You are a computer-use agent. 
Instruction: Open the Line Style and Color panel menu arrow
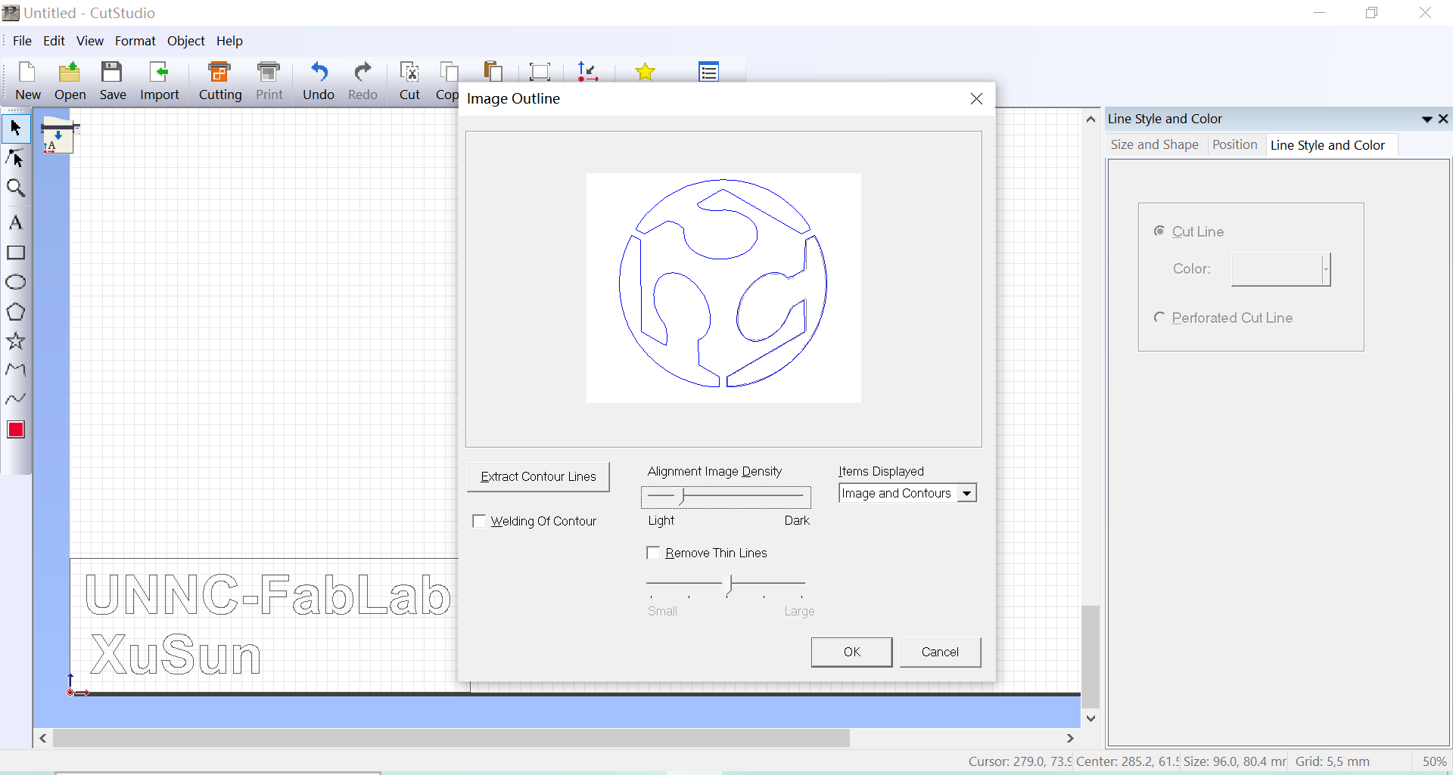click(x=1427, y=119)
